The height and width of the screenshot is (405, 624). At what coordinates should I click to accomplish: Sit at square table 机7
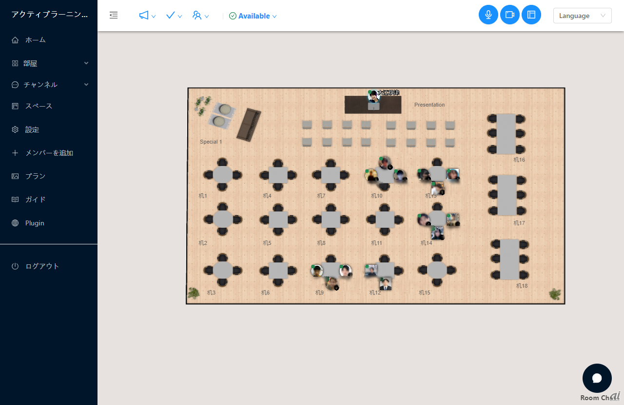pyautogui.click(x=331, y=175)
